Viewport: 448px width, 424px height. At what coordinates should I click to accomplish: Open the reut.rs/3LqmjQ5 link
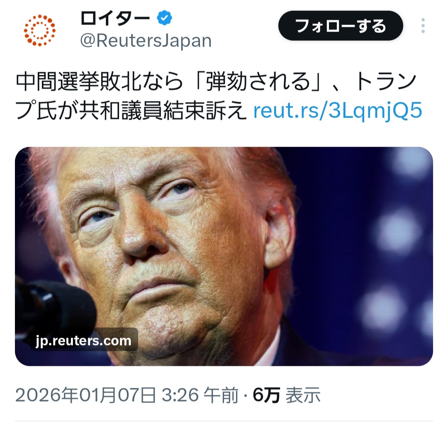[337, 110]
